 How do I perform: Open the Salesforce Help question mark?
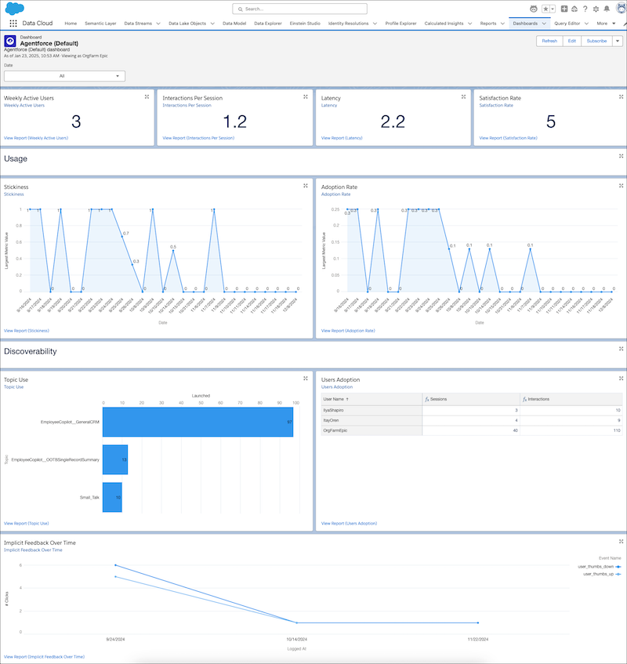click(x=585, y=9)
